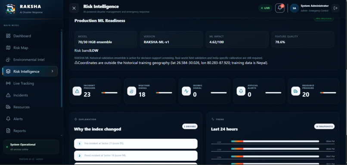Click the Incidents warning triangle icon

[8, 95]
